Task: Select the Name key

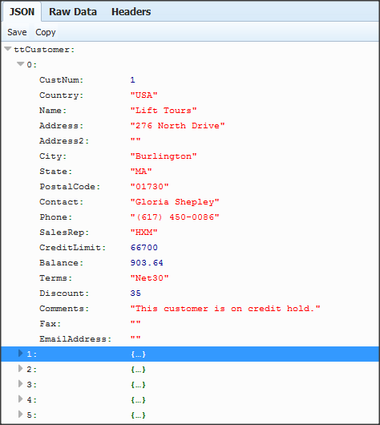Action: pos(53,111)
